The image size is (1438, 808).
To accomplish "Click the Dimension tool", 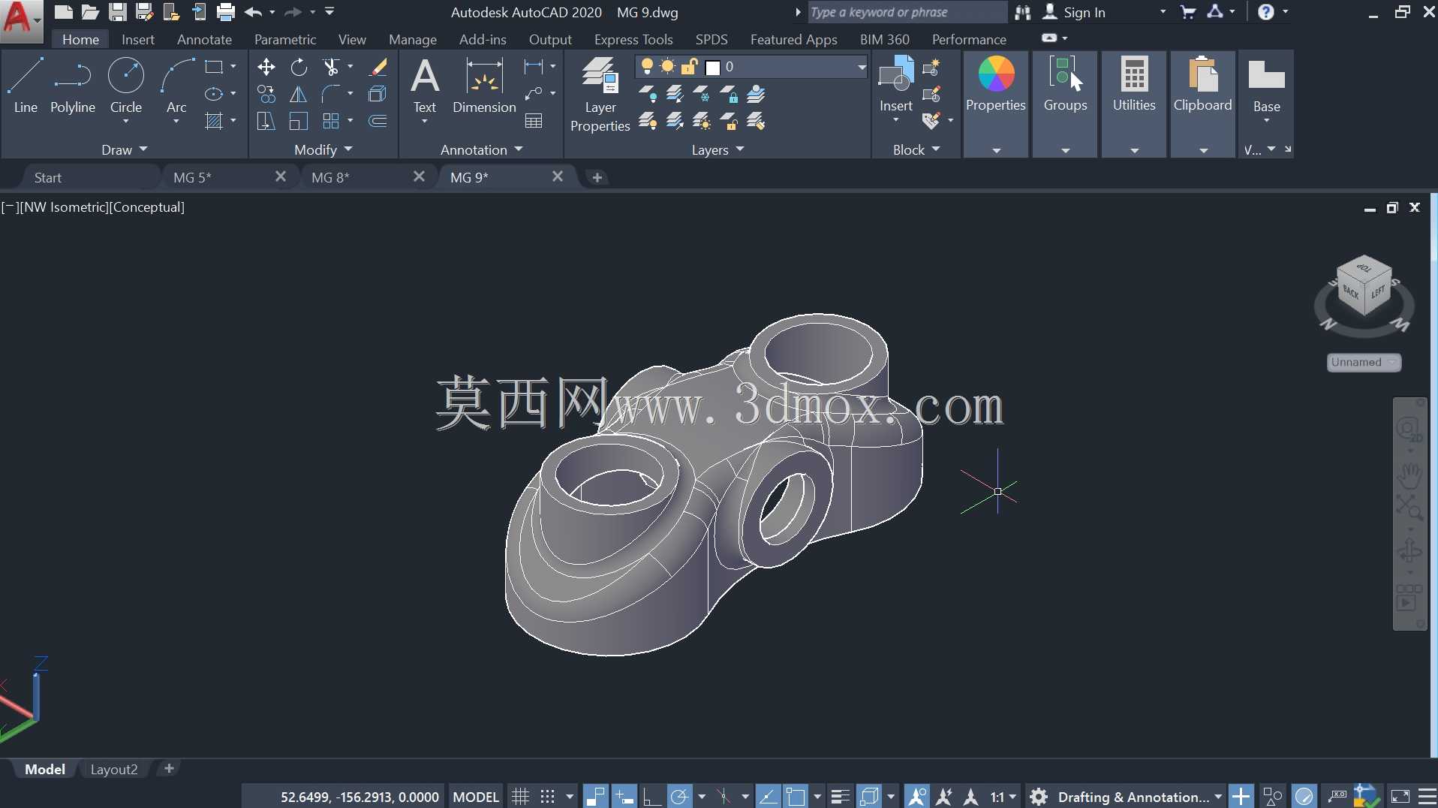I will coord(484,86).
